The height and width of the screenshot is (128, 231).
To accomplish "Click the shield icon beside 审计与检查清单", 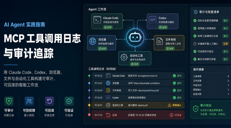I will tap(196, 12).
